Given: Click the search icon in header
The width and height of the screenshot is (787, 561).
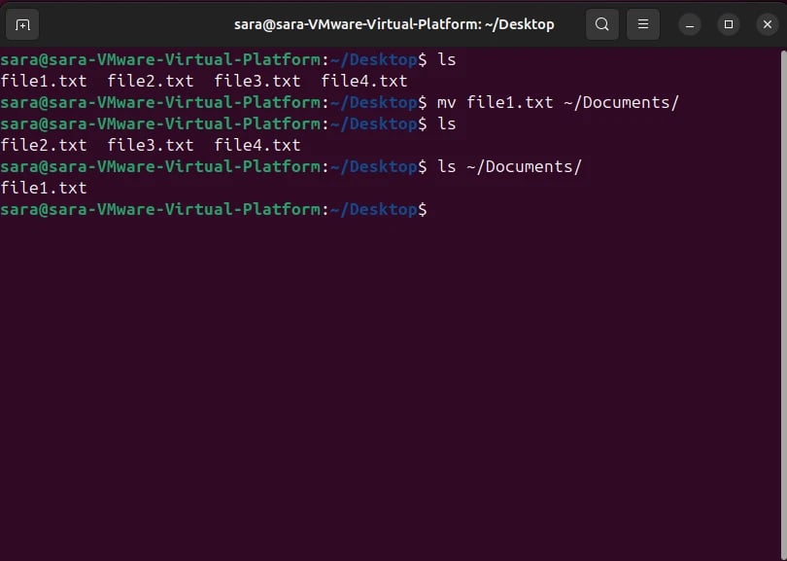Looking at the screenshot, I should tap(601, 24).
